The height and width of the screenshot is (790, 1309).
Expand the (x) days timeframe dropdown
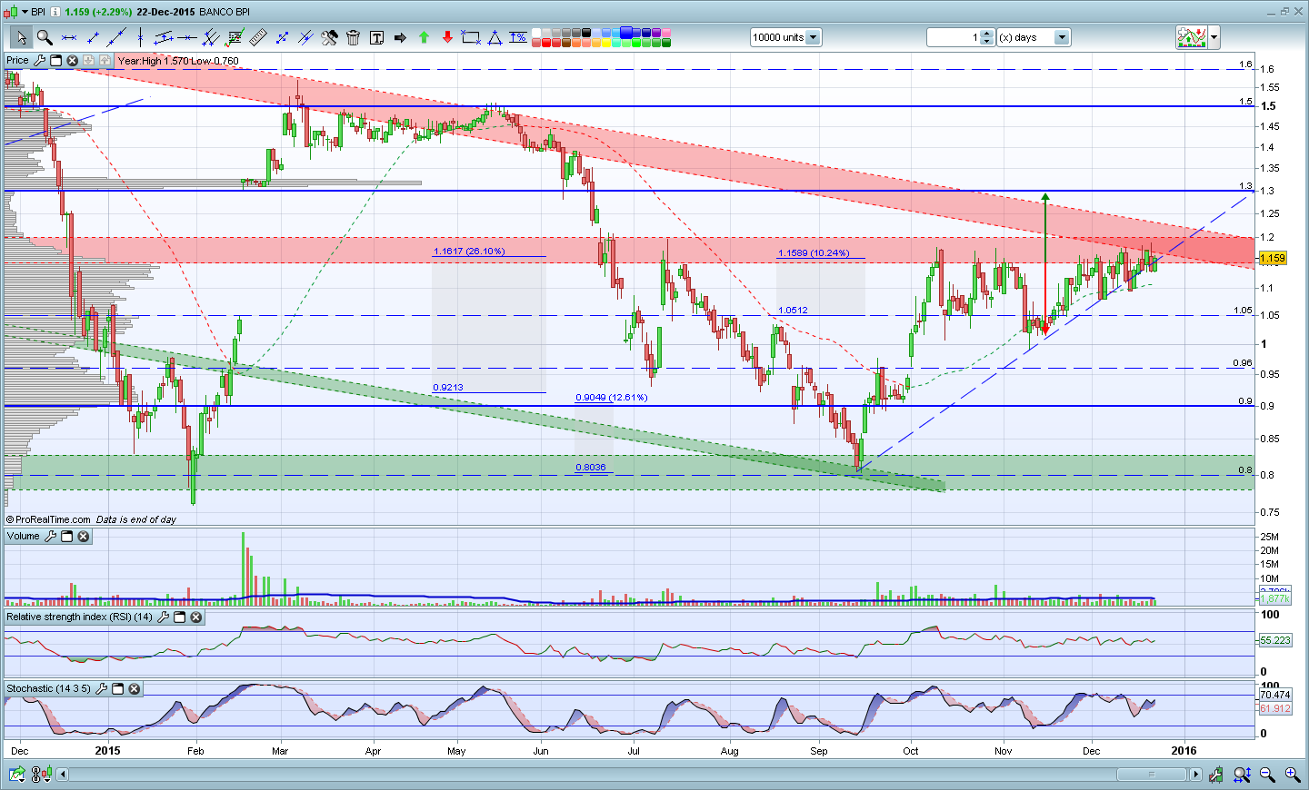1062,37
